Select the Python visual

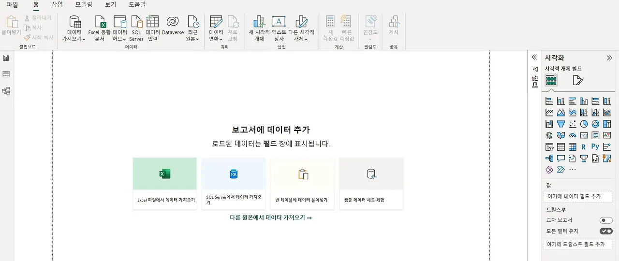(x=595, y=147)
